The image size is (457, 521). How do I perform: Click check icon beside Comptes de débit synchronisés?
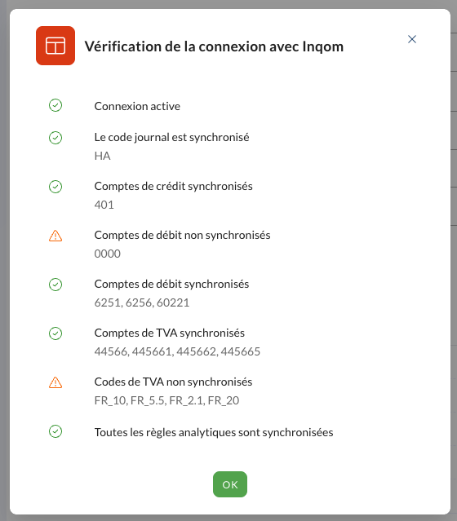[55, 285]
